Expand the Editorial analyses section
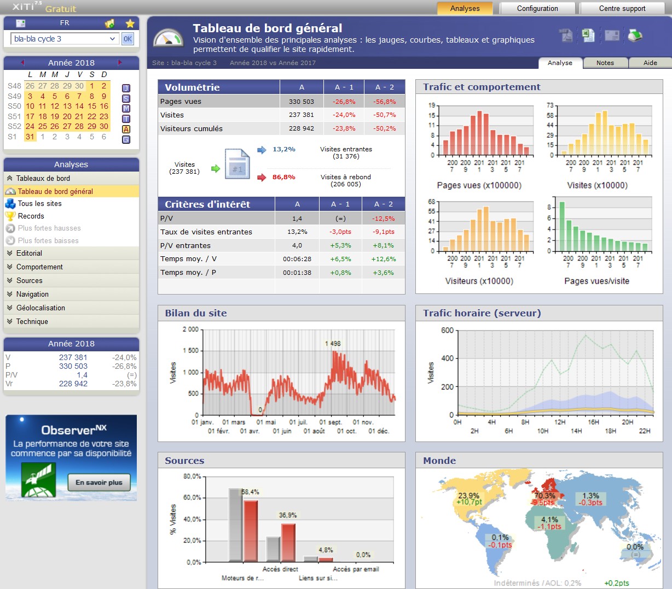The image size is (672, 589). click(x=29, y=254)
